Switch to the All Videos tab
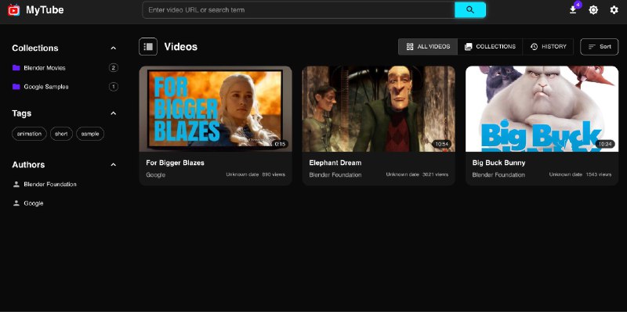 point(428,47)
